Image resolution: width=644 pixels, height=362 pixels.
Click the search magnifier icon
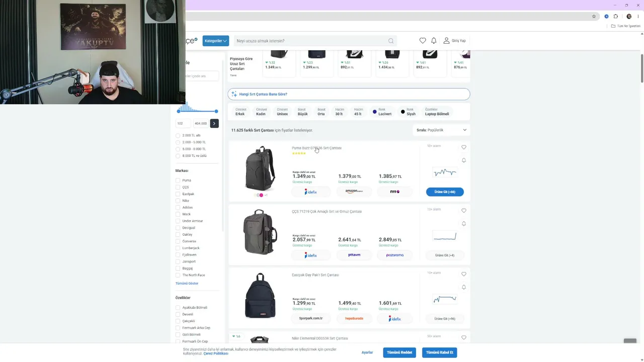(391, 41)
